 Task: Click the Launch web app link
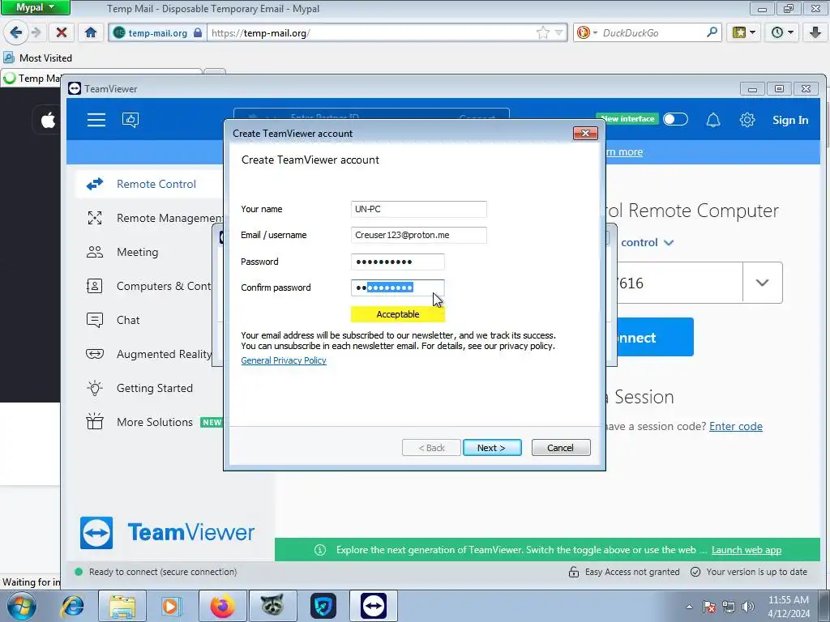coord(747,550)
